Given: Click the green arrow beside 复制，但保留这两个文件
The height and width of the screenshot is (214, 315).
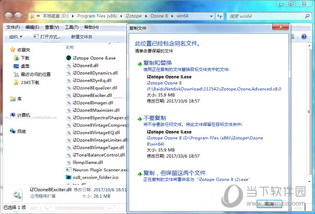Looking at the screenshot, I should pyautogui.click(x=140, y=174).
